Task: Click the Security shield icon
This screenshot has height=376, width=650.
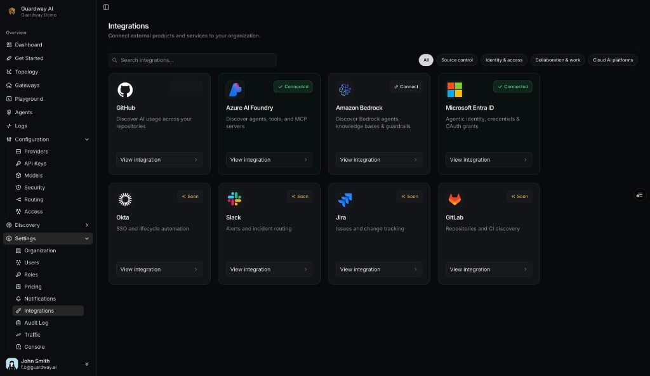Action: (x=18, y=188)
